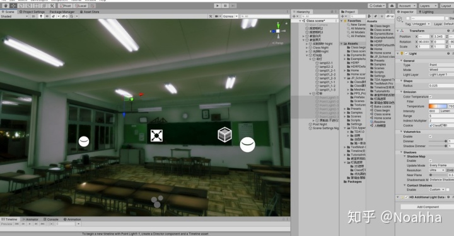Open the Tag dropdown showing Untagged
The height and width of the screenshot is (236, 454).
tap(422, 24)
